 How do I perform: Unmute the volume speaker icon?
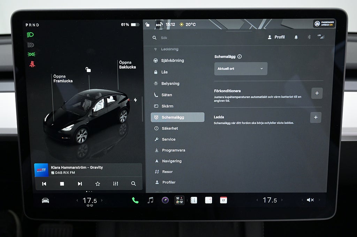point(310,200)
